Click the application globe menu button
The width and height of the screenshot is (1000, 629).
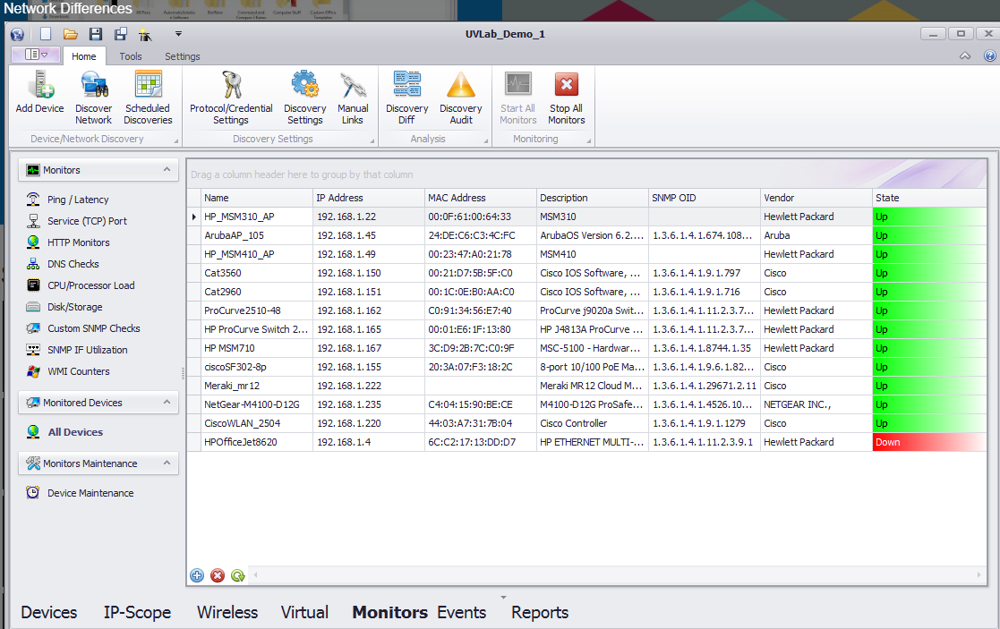17,34
